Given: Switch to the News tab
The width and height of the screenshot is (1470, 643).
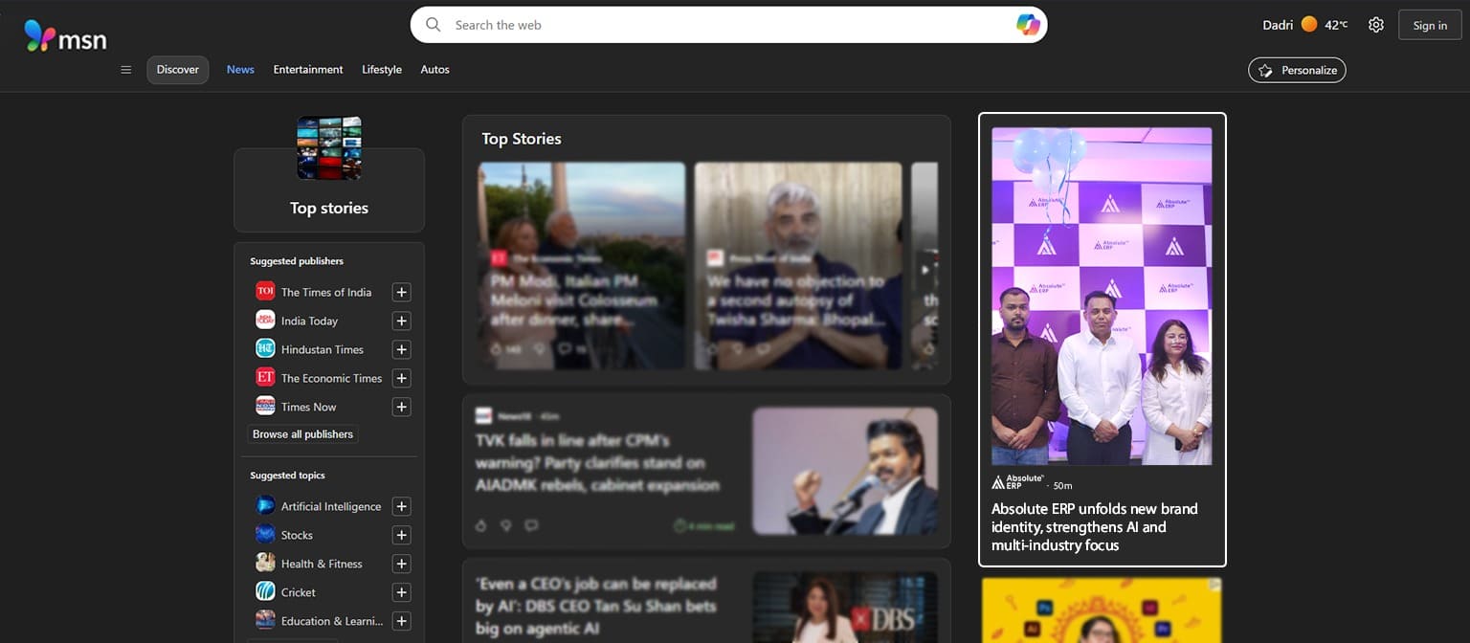Looking at the screenshot, I should 240,70.
